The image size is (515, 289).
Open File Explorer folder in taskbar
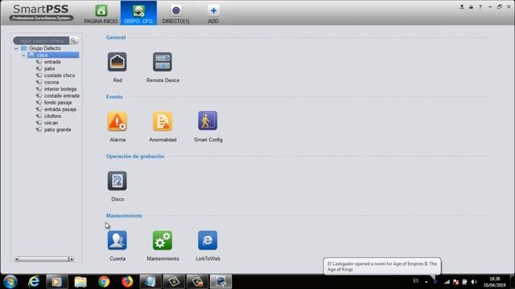click(80, 282)
